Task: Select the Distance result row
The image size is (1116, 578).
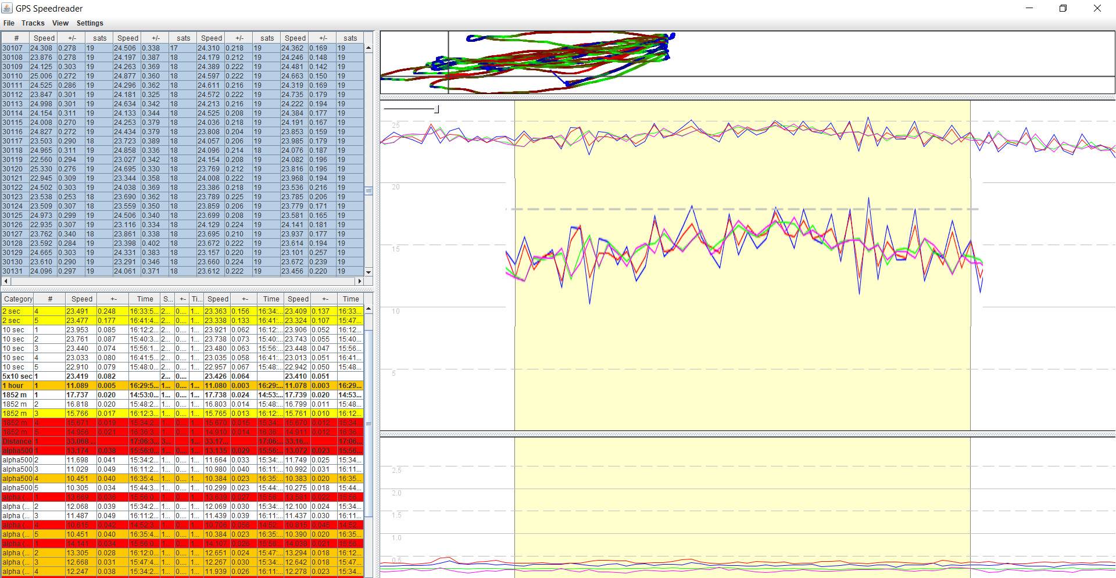Action: coord(17,441)
